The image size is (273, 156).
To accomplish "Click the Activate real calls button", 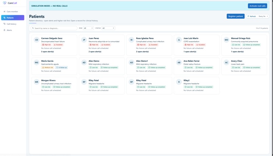I will click(257, 6).
